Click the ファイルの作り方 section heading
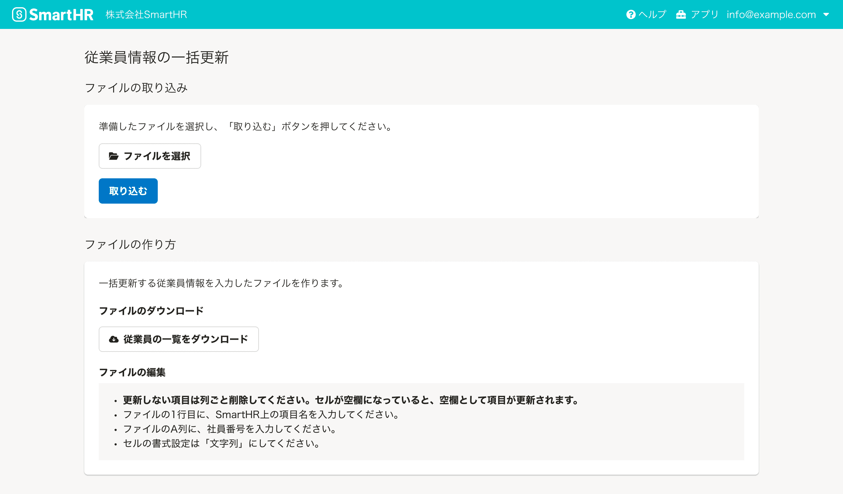Screen dimensions: 843x494 click(130, 245)
